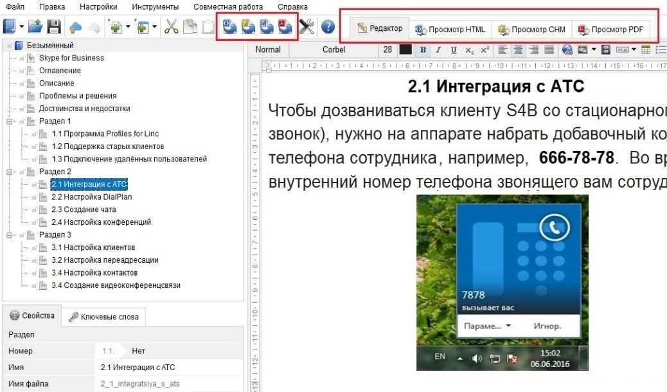This screenshot has height=392, width=667.
Task: Open the Инструменты menu
Action: pyautogui.click(x=155, y=6)
